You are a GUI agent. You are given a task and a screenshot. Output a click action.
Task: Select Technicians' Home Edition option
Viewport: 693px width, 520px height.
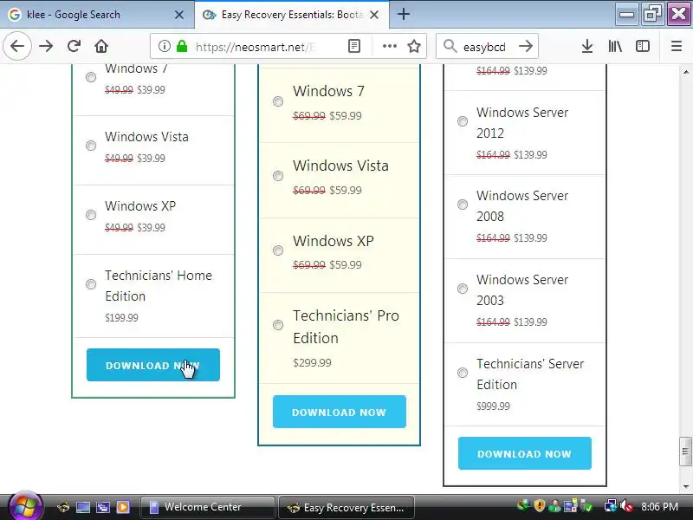tap(91, 284)
